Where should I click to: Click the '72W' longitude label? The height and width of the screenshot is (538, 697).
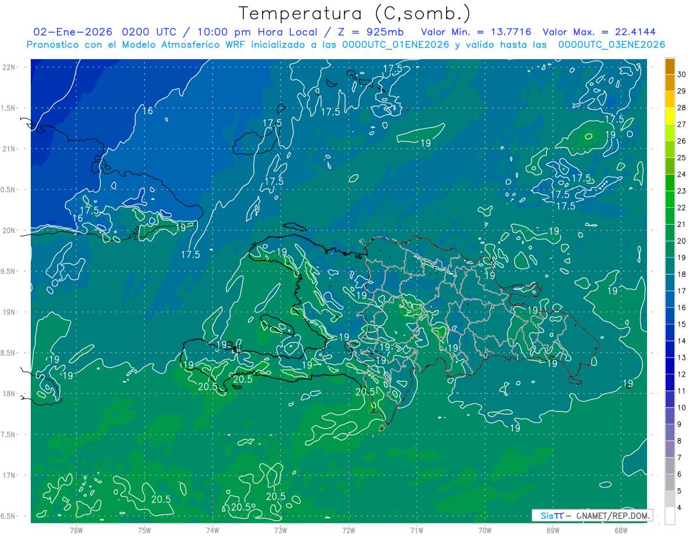pyautogui.click(x=348, y=530)
